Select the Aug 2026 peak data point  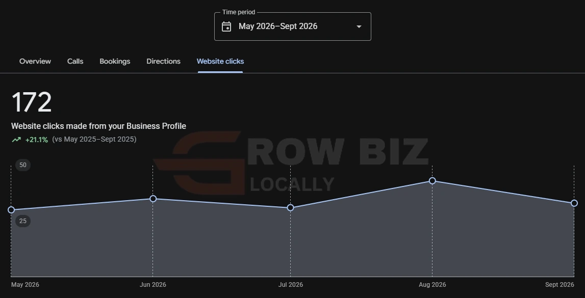point(433,181)
